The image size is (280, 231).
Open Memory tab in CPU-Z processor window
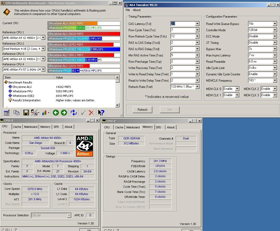45,127
